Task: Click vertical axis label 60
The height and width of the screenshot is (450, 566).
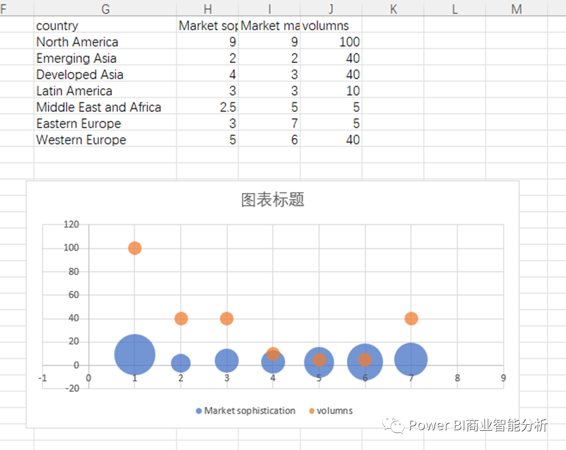Action: [74, 295]
